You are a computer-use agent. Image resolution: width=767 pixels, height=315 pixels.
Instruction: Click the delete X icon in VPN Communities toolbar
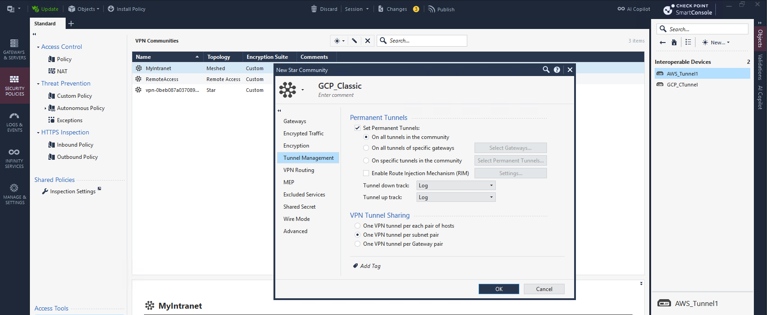click(x=368, y=41)
